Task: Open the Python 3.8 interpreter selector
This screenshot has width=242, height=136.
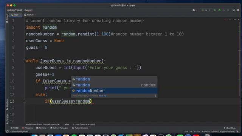Action: click(223, 131)
